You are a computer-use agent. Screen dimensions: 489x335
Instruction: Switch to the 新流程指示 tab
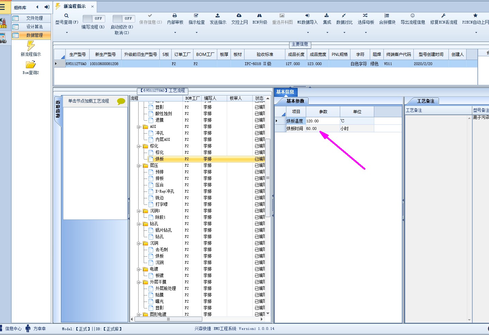[75, 6]
